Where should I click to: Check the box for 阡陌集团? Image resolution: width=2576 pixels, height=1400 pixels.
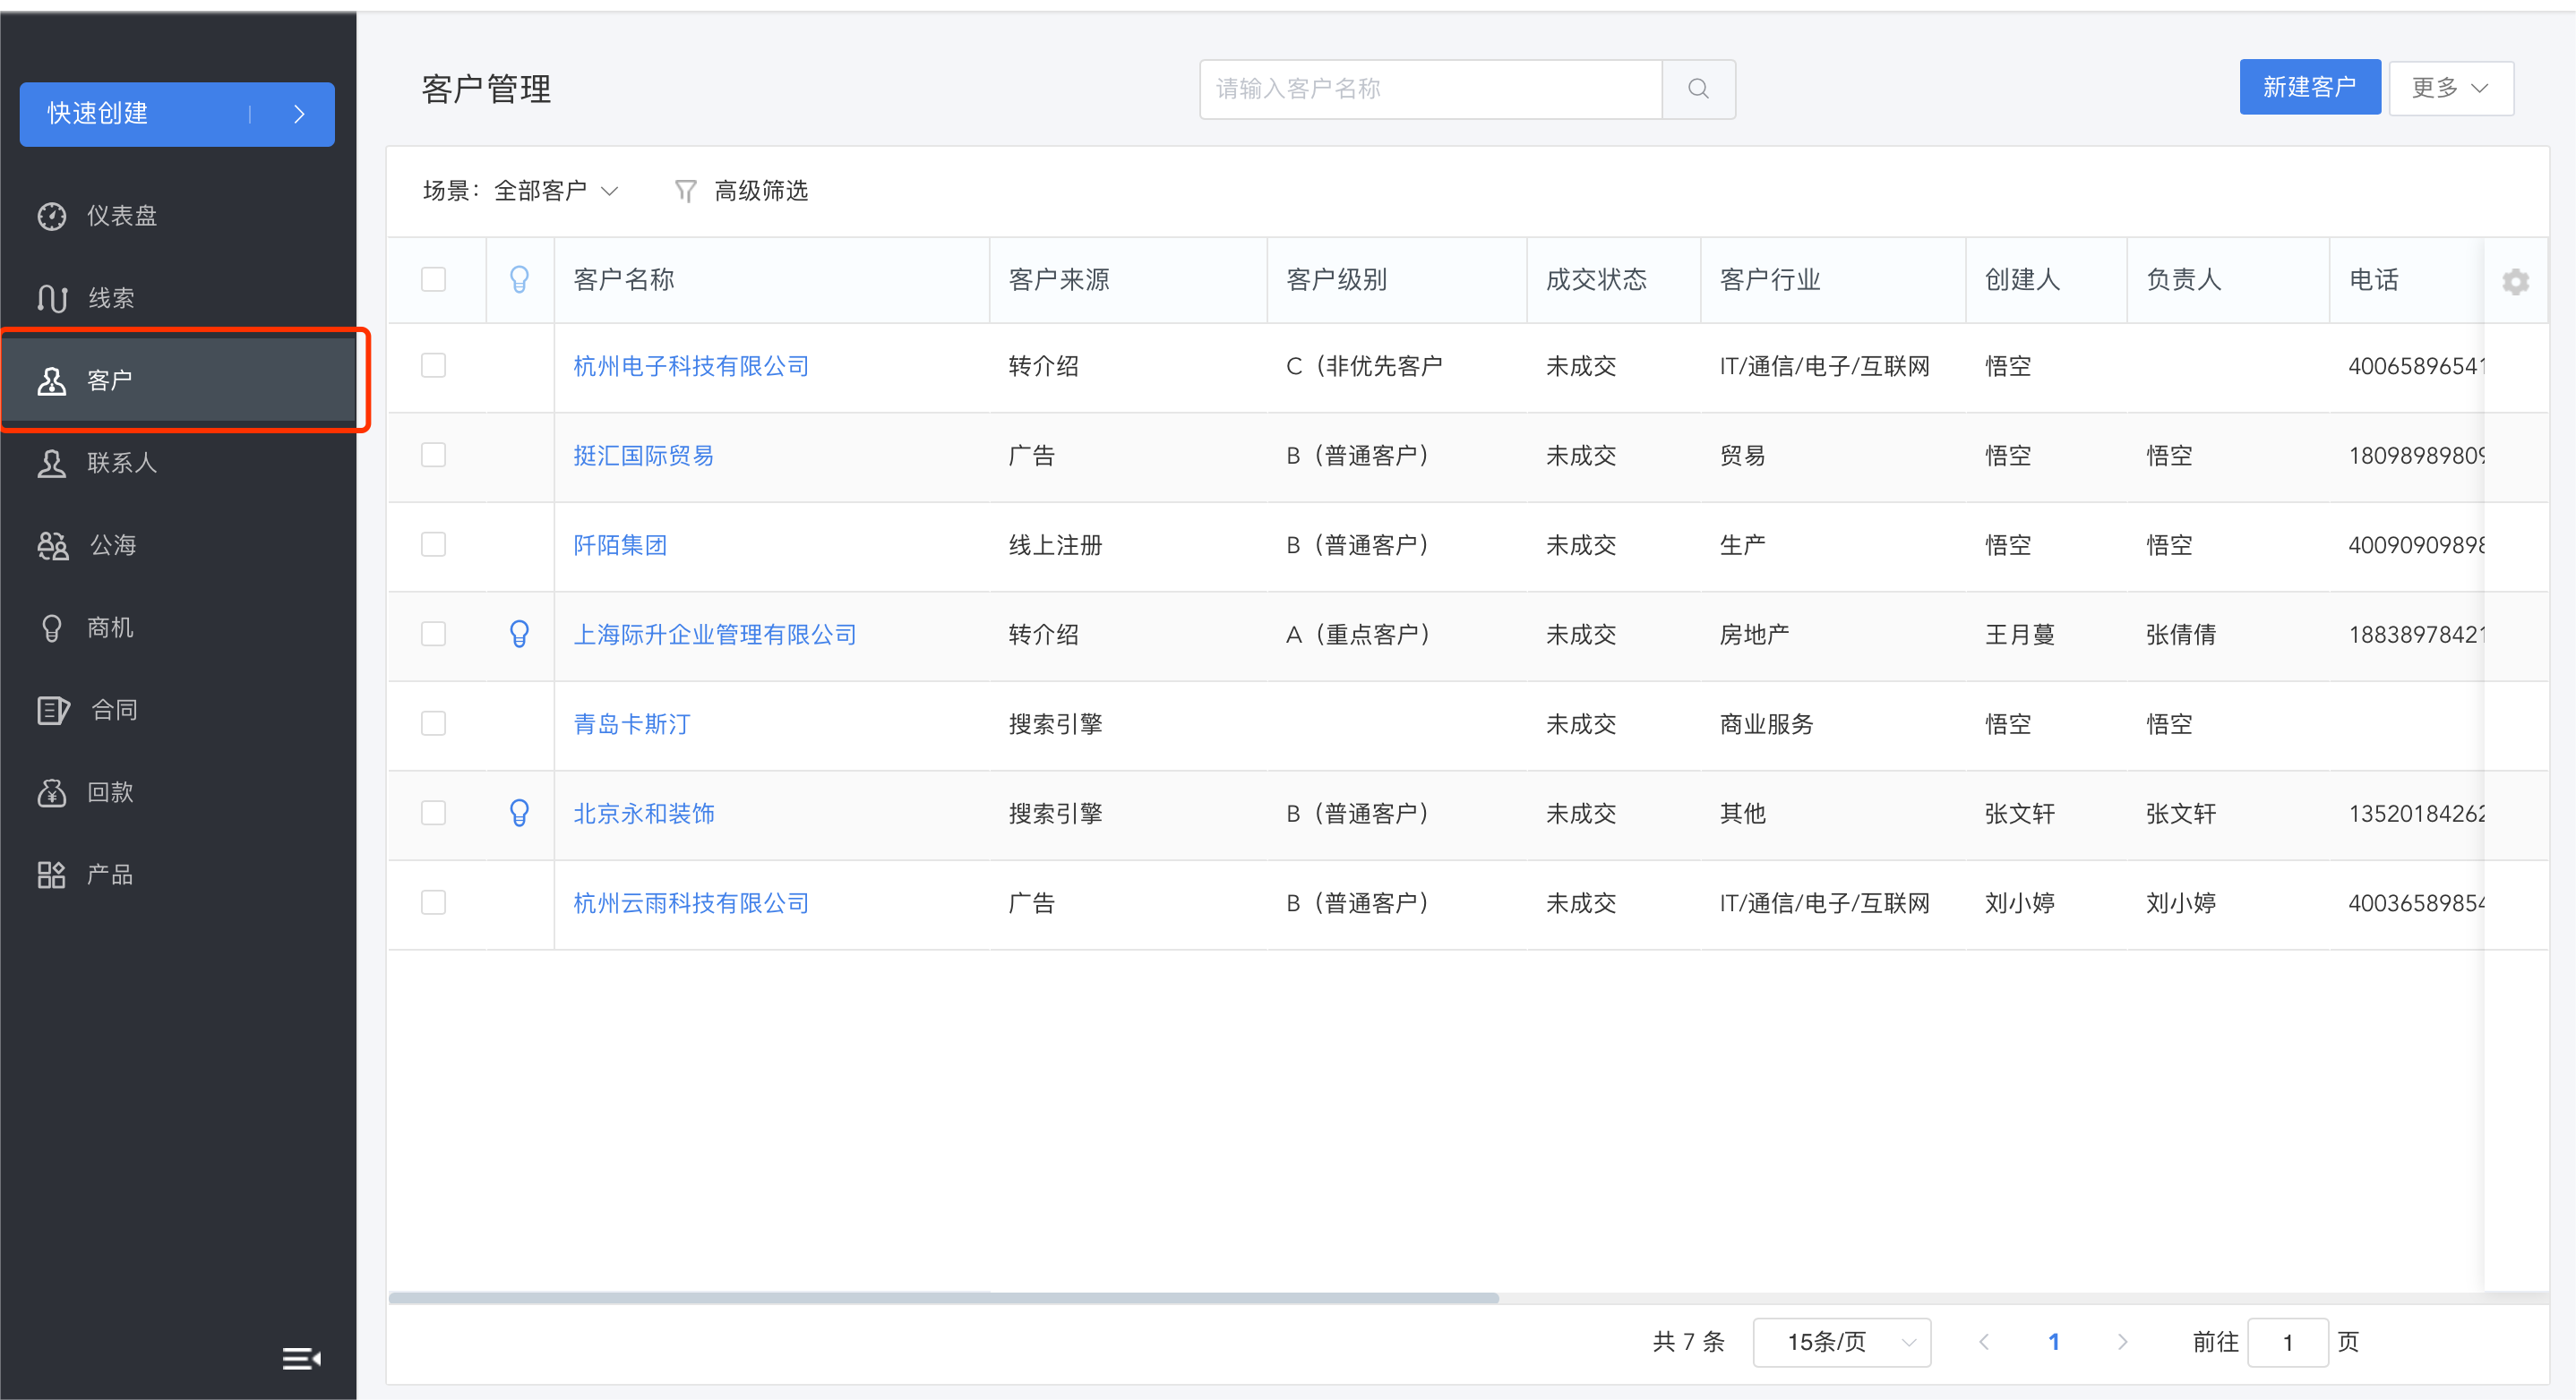(433, 544)
